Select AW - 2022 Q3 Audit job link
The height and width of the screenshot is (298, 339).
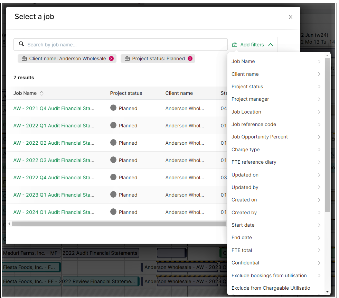(x=54, y=160)
